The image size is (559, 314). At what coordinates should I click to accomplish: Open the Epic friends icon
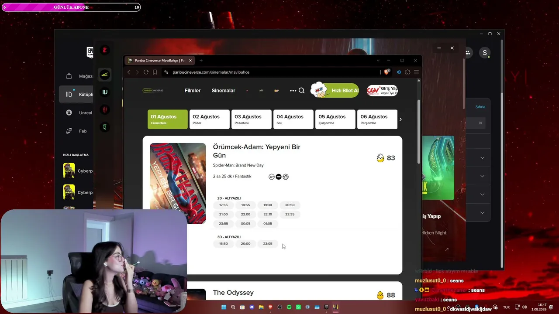click(468, 53)
